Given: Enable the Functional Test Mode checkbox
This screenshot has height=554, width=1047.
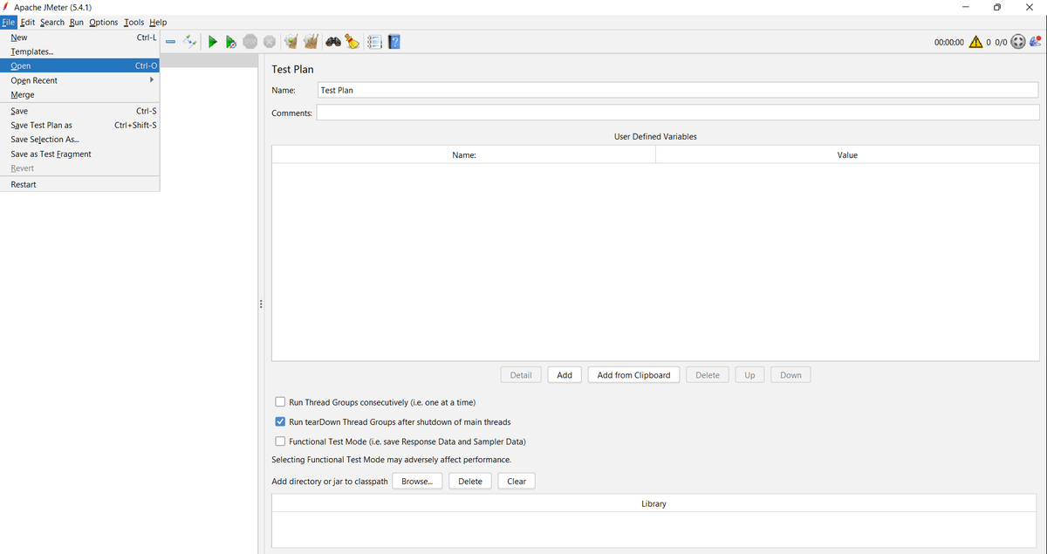Looking at the screenshot, I should (280, 441).
